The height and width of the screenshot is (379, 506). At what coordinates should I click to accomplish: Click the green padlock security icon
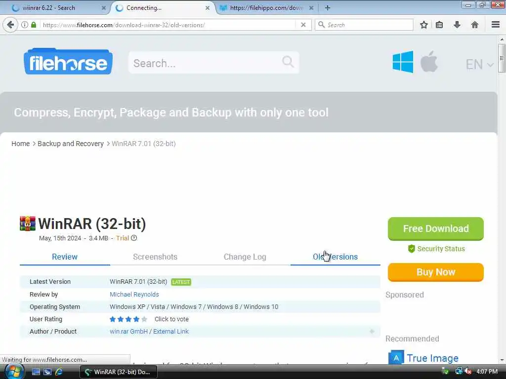pyautogui.click(x=34, y=25)
